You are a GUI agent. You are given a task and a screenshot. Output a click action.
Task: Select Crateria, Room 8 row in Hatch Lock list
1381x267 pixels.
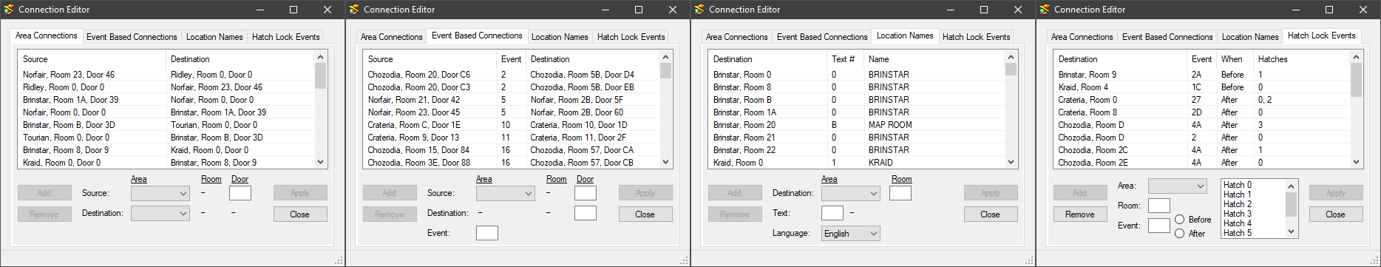click(x=1202, y=112)
